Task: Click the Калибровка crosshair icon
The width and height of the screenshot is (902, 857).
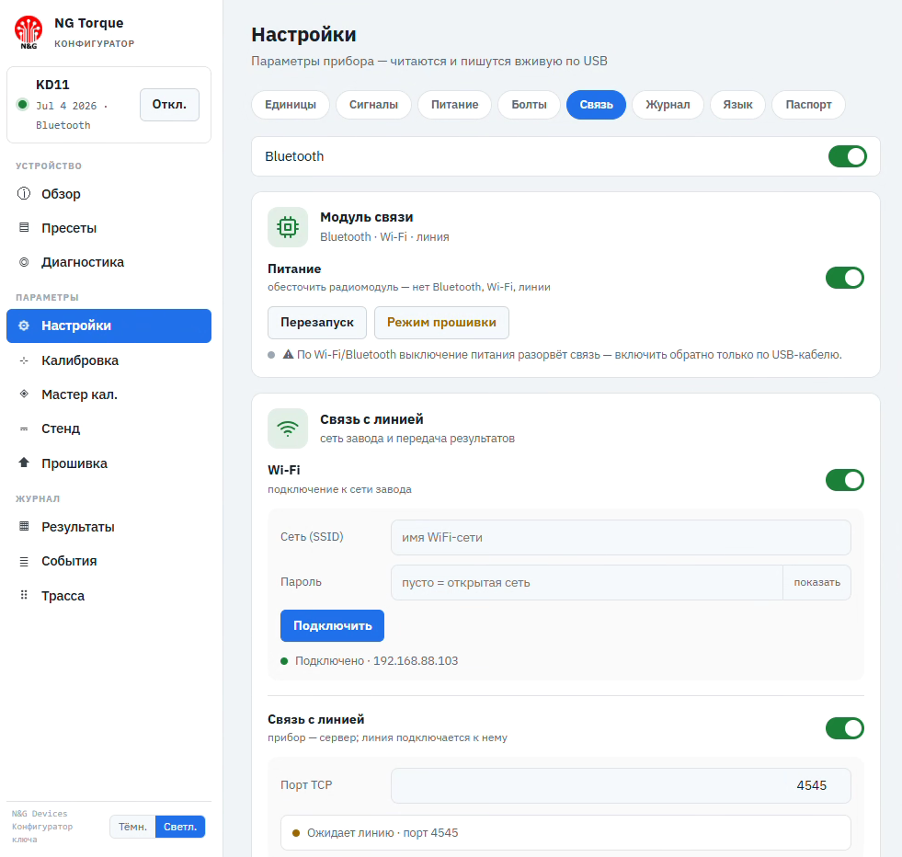Action: [x=24, y=360]
